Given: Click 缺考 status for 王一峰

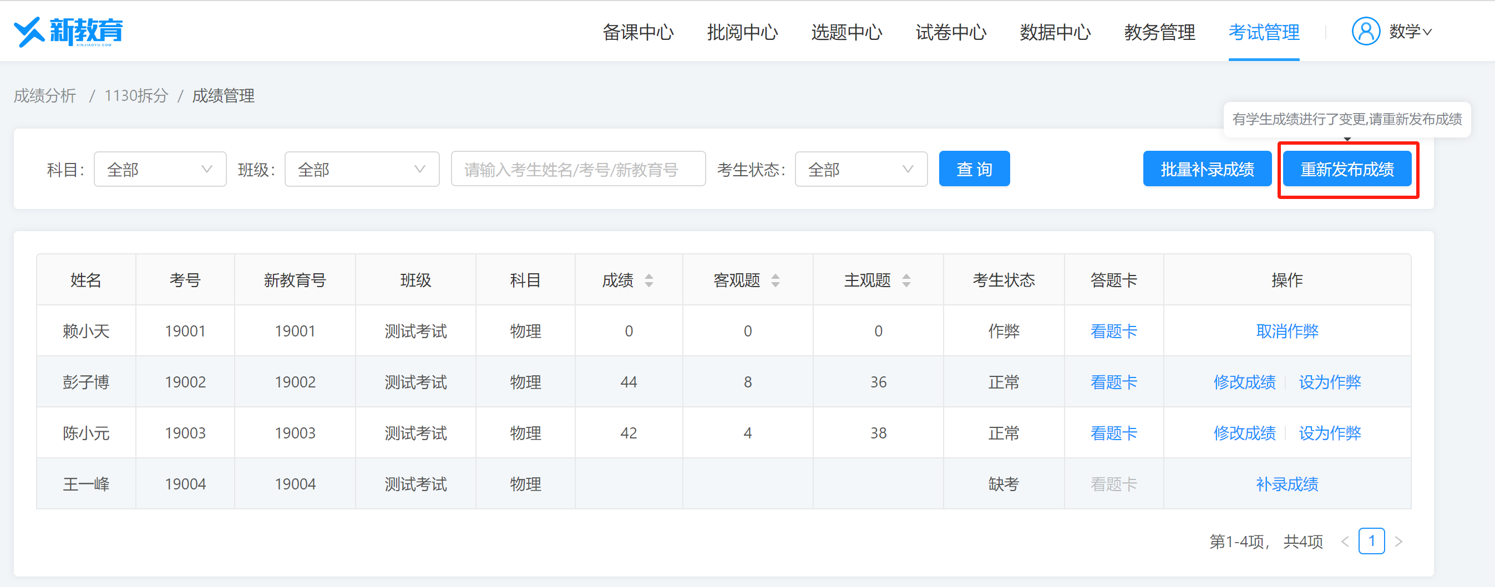Looking at the screenshot, I should [x=1004, y=484].
